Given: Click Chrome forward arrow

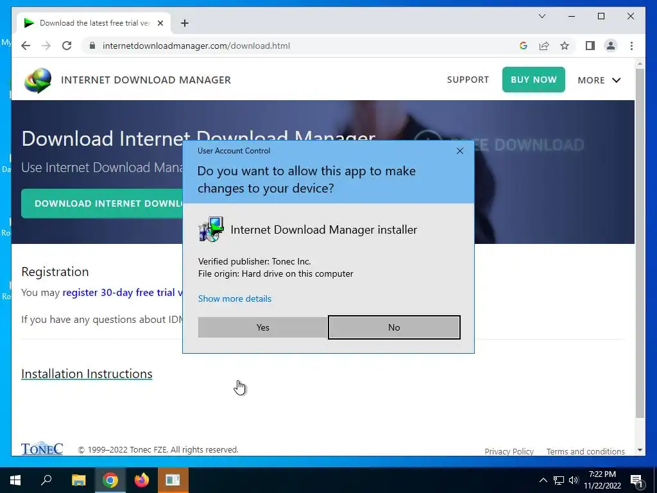Looking at the screenshot, I should click(x=46, y=46).
